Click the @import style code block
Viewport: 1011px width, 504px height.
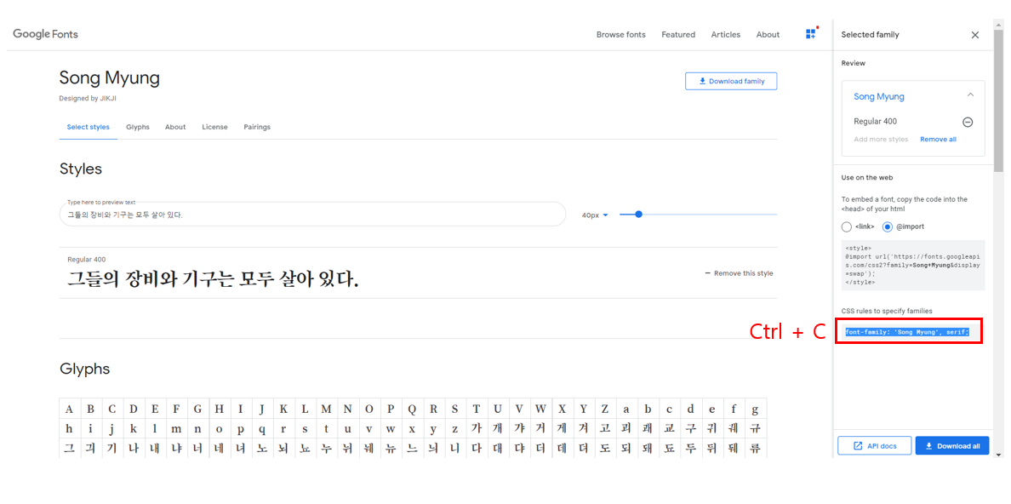click(x=913, y=266)
